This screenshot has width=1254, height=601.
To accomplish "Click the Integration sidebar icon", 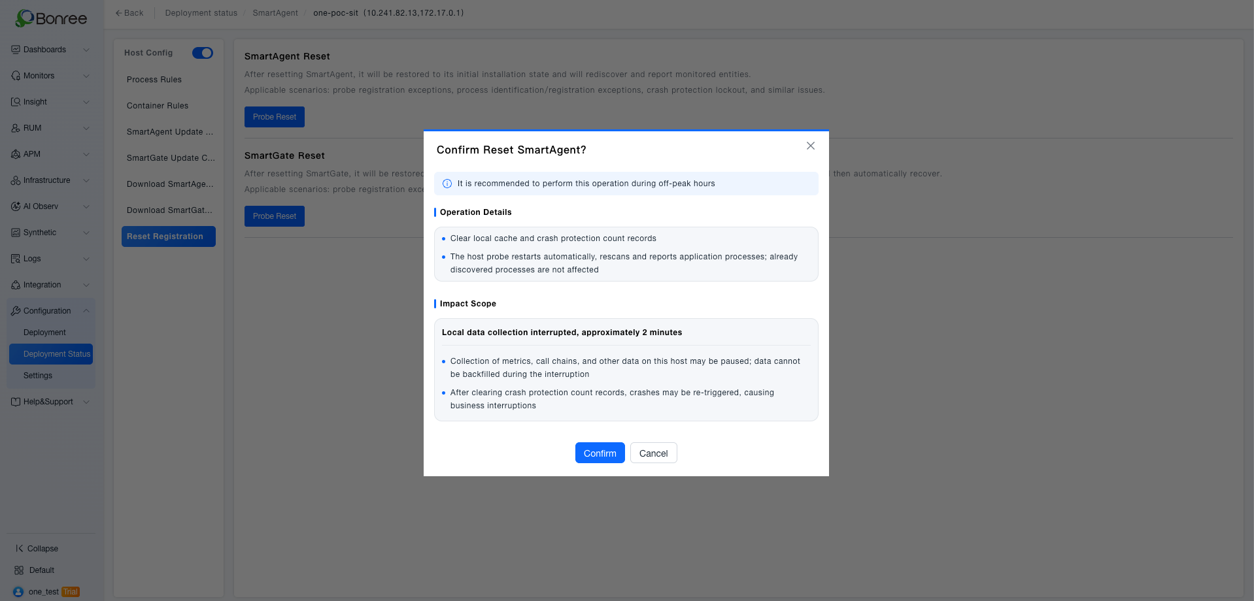I will 16,285.
